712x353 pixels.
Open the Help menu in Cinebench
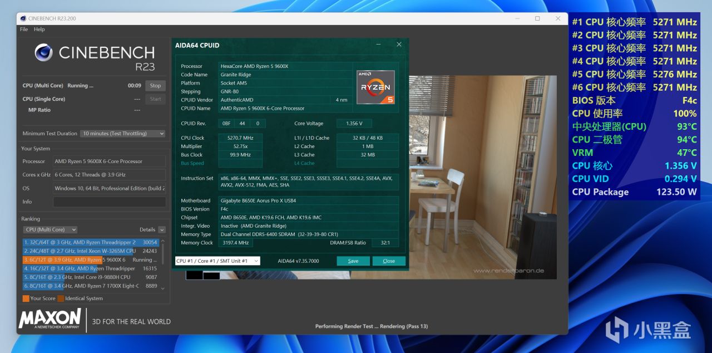click(39, 30)
